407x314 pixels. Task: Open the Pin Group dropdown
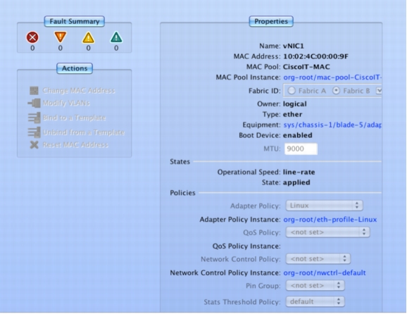315,285
